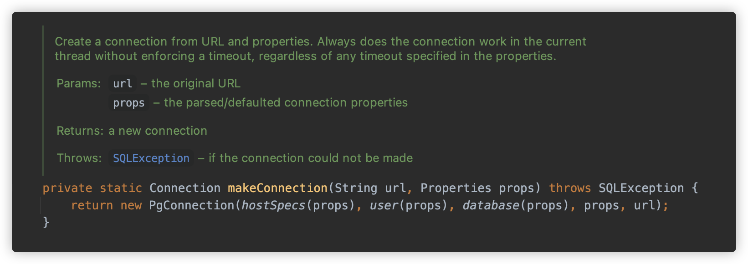The height and width of the screenshot is (264, 748).
Task: Click the String parameter type
Action: click(x=356, y=188)
